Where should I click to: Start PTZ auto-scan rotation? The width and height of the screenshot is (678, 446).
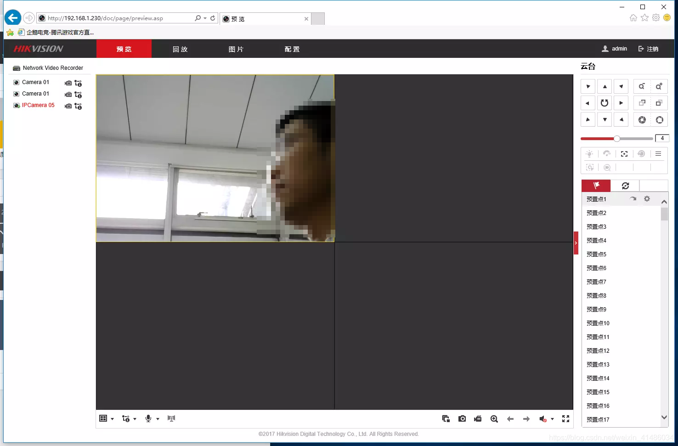coord(605,103)
